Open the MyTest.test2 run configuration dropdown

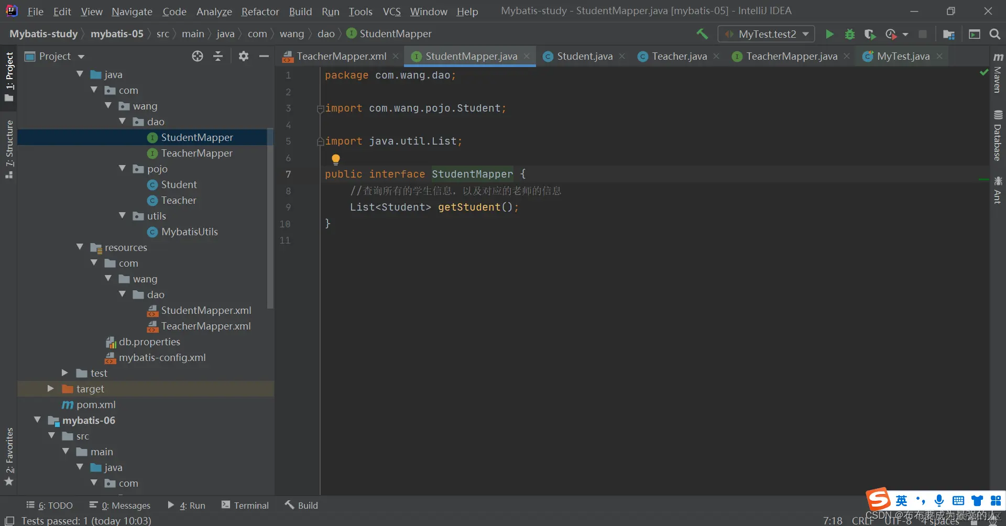tap(766, 34)
